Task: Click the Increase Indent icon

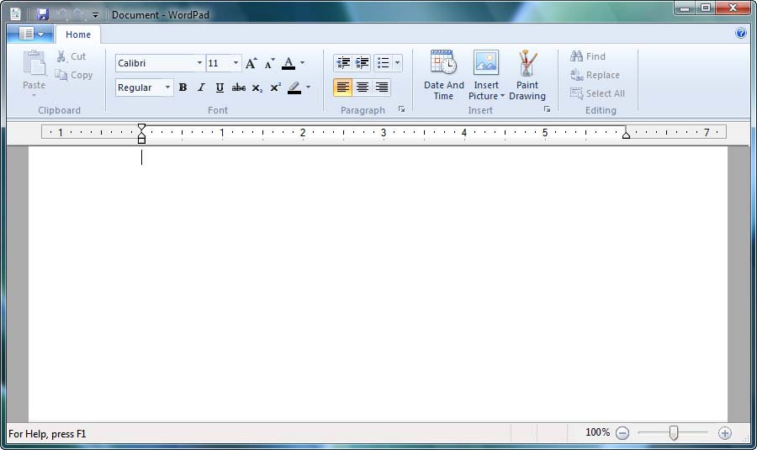Action: (363, 63)
